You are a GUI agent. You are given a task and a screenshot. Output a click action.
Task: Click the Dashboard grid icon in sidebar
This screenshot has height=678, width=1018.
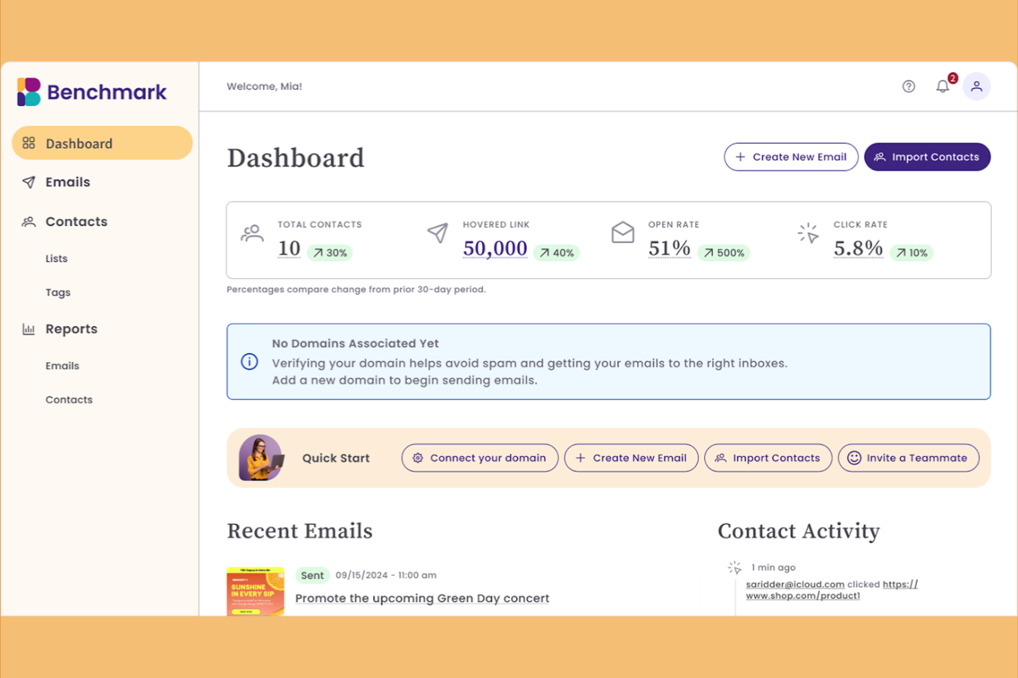point(28,143)
